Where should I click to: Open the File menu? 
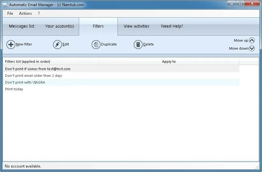(10, 13)
